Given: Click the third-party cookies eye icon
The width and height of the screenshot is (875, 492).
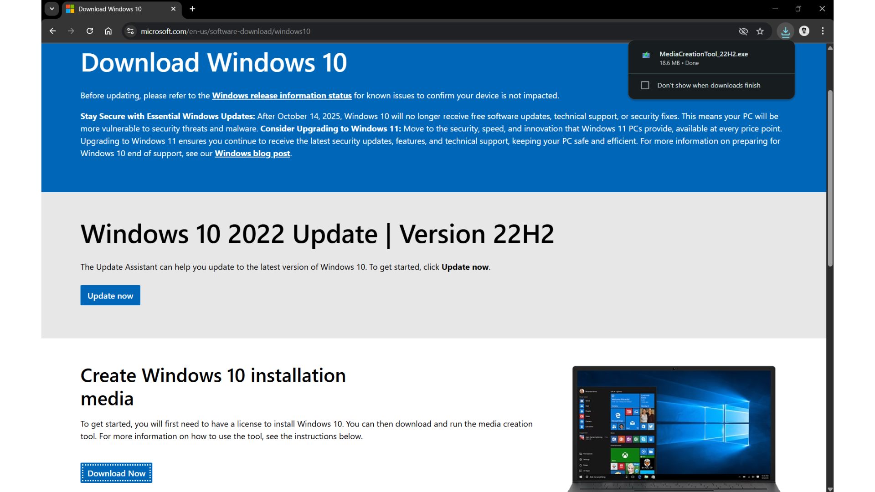Looking at the screenshot, I should pyautogui.click(x=743, y=31).
